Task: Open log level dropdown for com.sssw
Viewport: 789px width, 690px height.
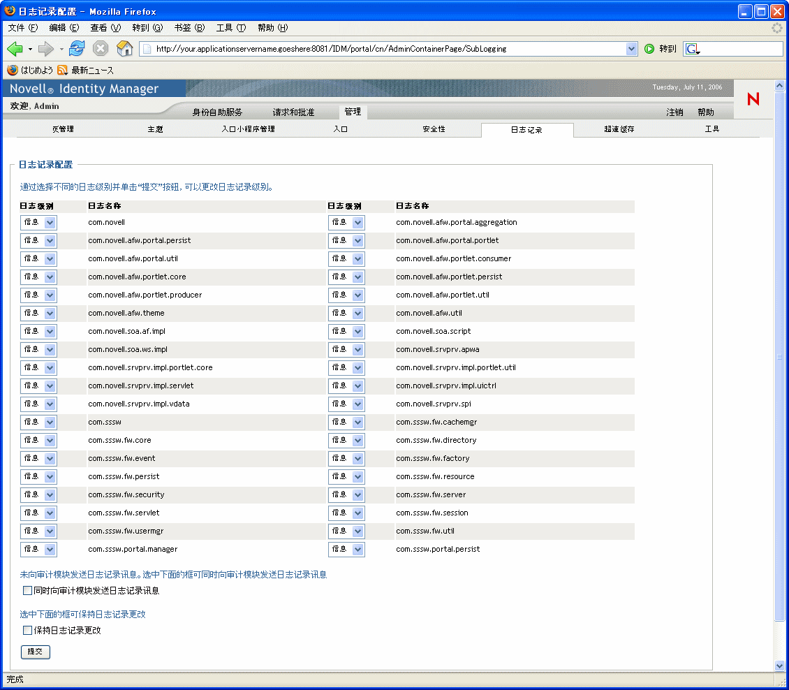Action: [38, 422]
